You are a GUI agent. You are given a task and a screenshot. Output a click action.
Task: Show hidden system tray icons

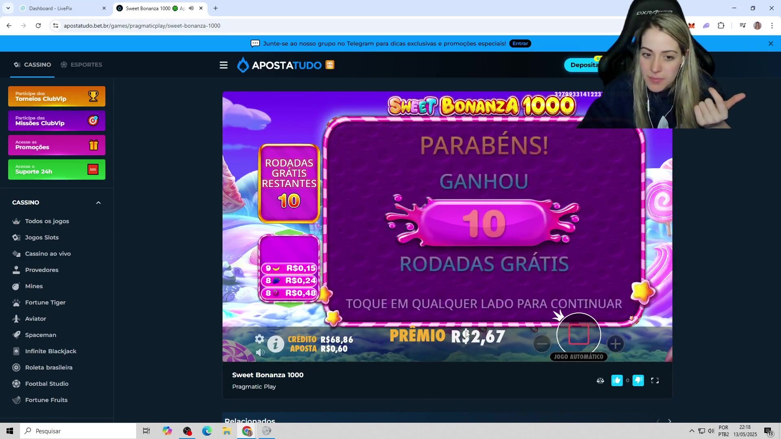(x=692, y=431)
